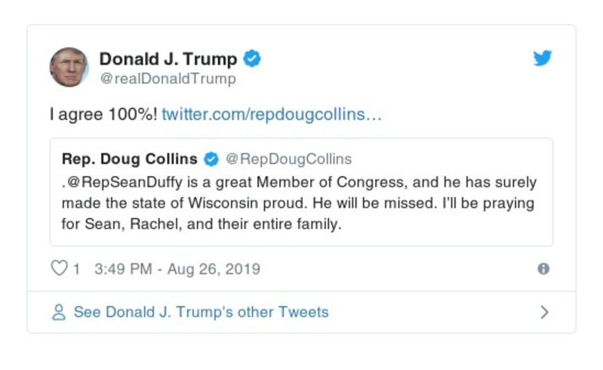Click the like count number 1

[76, 269]
